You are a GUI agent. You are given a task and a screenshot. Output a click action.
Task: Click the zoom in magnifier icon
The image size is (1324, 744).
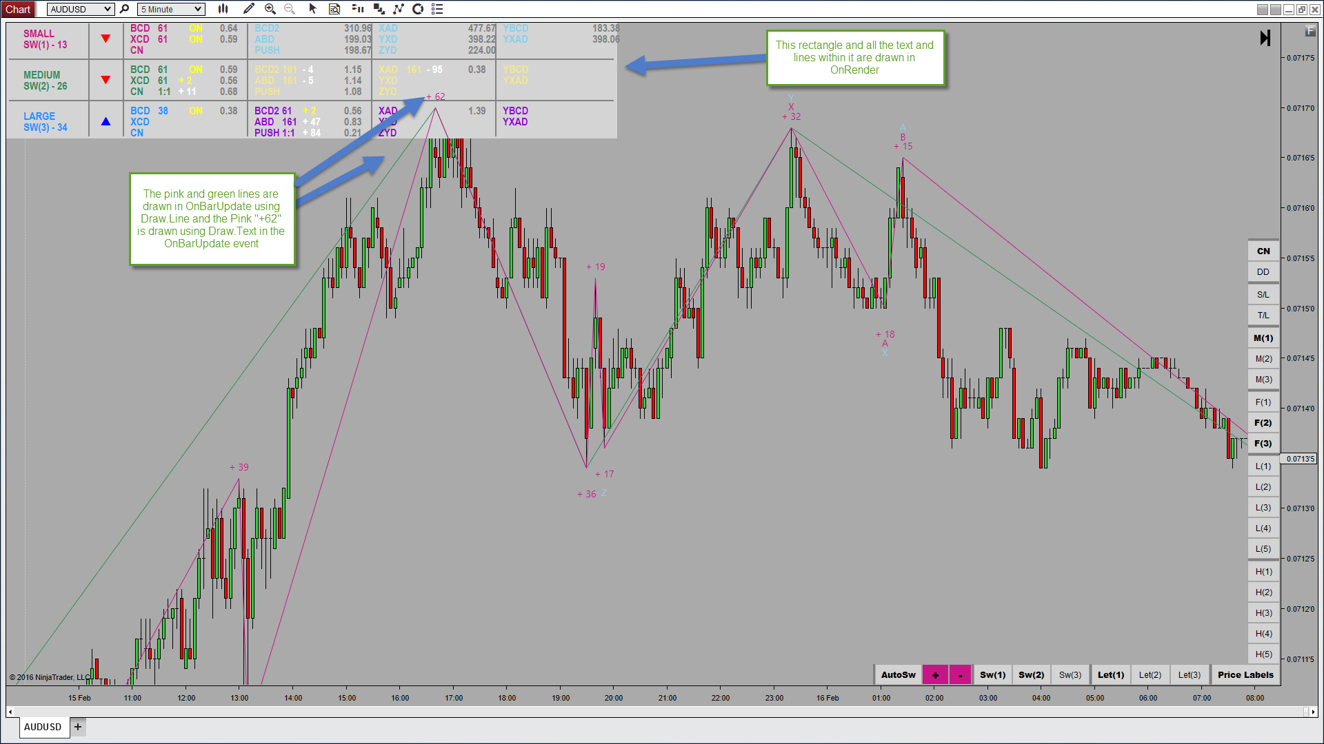270,9
